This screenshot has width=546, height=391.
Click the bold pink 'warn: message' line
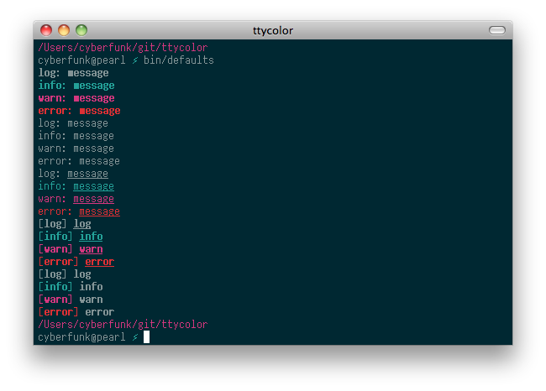coord(76,98)
